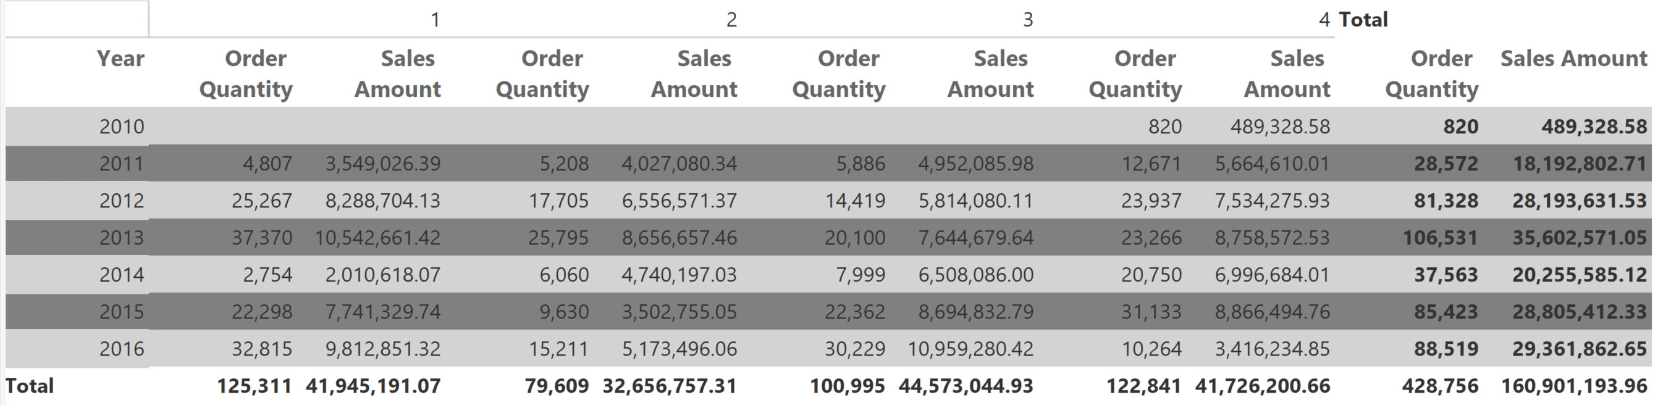This screenshot has width=1658, height=405.
Task: Click the 8,694,832.79 cell in 2015 row
Action: [976, 312]
